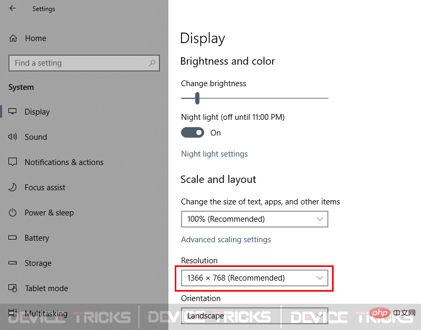
Task: Click the Focus assist moon icon
Action: (12, 187)
